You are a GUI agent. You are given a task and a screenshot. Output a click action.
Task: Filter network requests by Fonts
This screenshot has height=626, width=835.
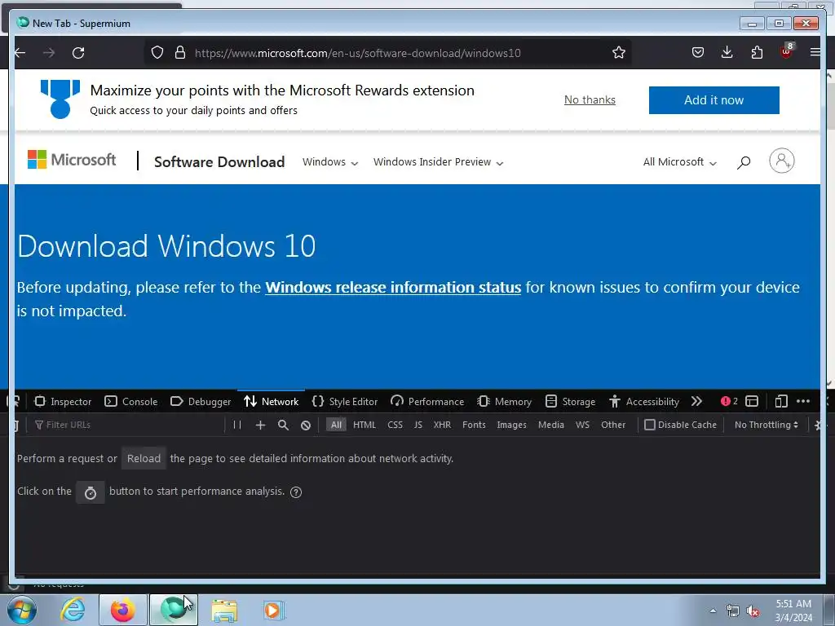tap(474, 425)
